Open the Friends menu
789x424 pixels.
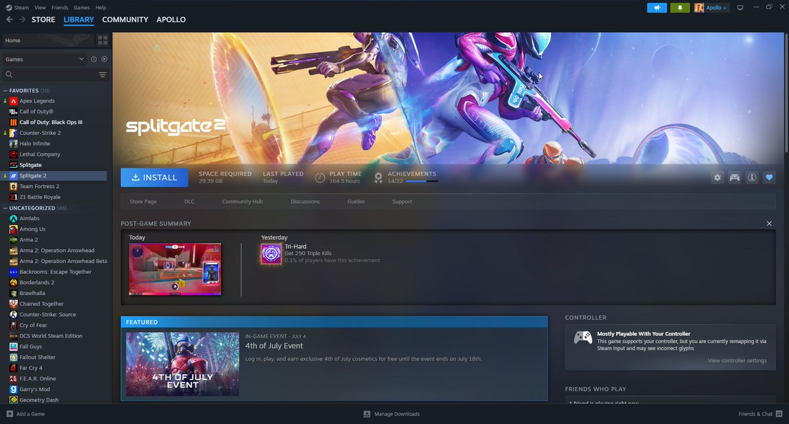(x=60, y=7)
